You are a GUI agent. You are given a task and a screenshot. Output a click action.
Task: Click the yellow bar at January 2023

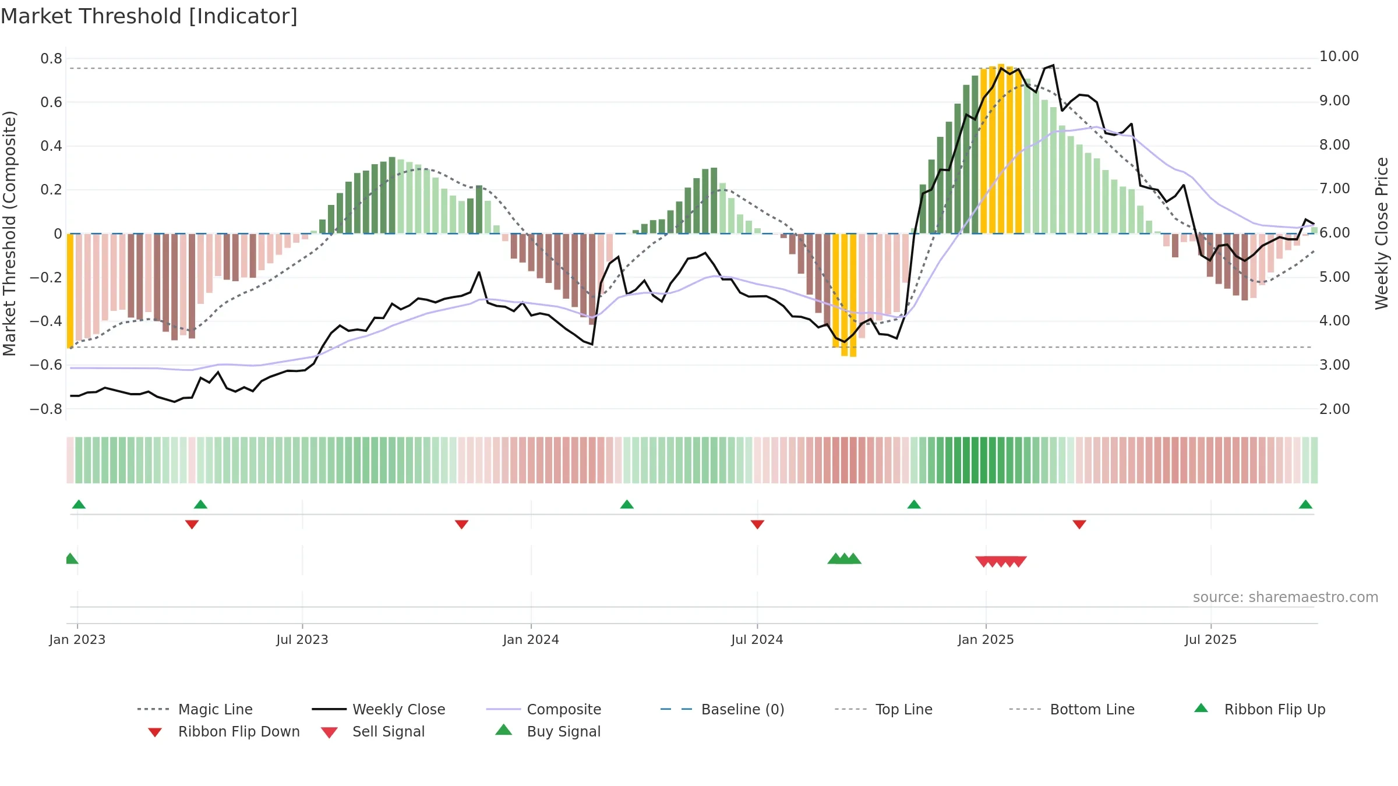coord(70,291)
